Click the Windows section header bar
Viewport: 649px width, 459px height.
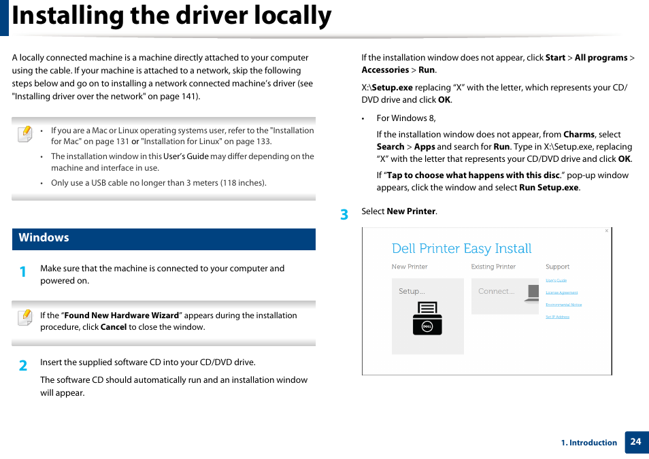[x=164, y=239]
